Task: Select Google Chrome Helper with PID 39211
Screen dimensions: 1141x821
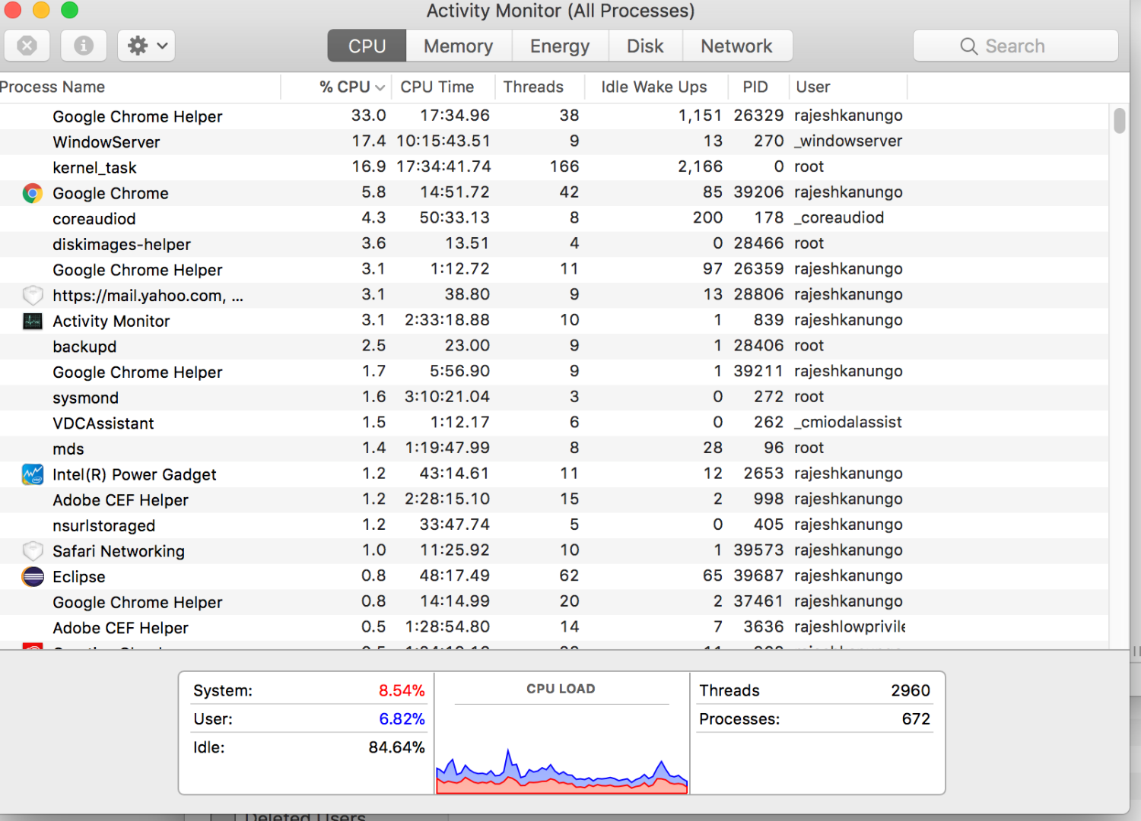Action: [554, 372]
